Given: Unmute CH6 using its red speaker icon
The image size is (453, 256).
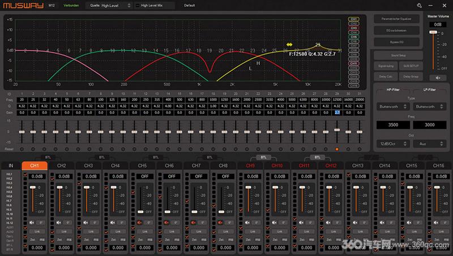Looking at the screenshot, I should pyautogui.click(x=166, y=223).
